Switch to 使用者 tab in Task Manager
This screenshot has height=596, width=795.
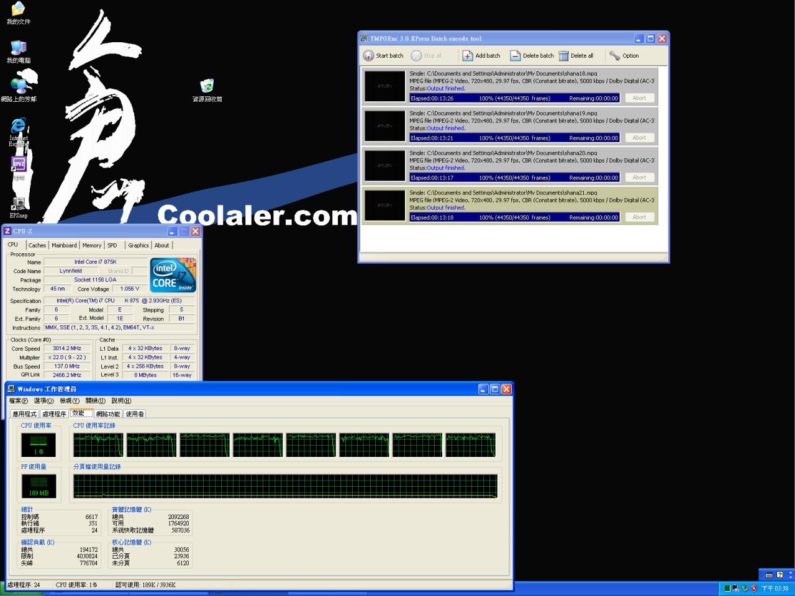click(x=135, y=414)
